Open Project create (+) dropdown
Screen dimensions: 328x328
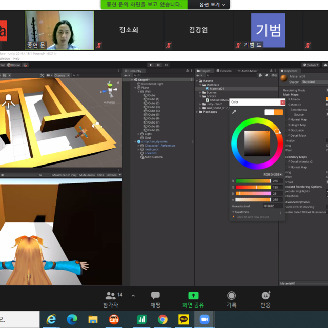coord(199,75)
